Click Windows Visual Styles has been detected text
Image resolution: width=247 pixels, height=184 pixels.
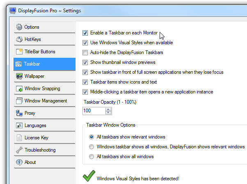[x=138, y=179]
